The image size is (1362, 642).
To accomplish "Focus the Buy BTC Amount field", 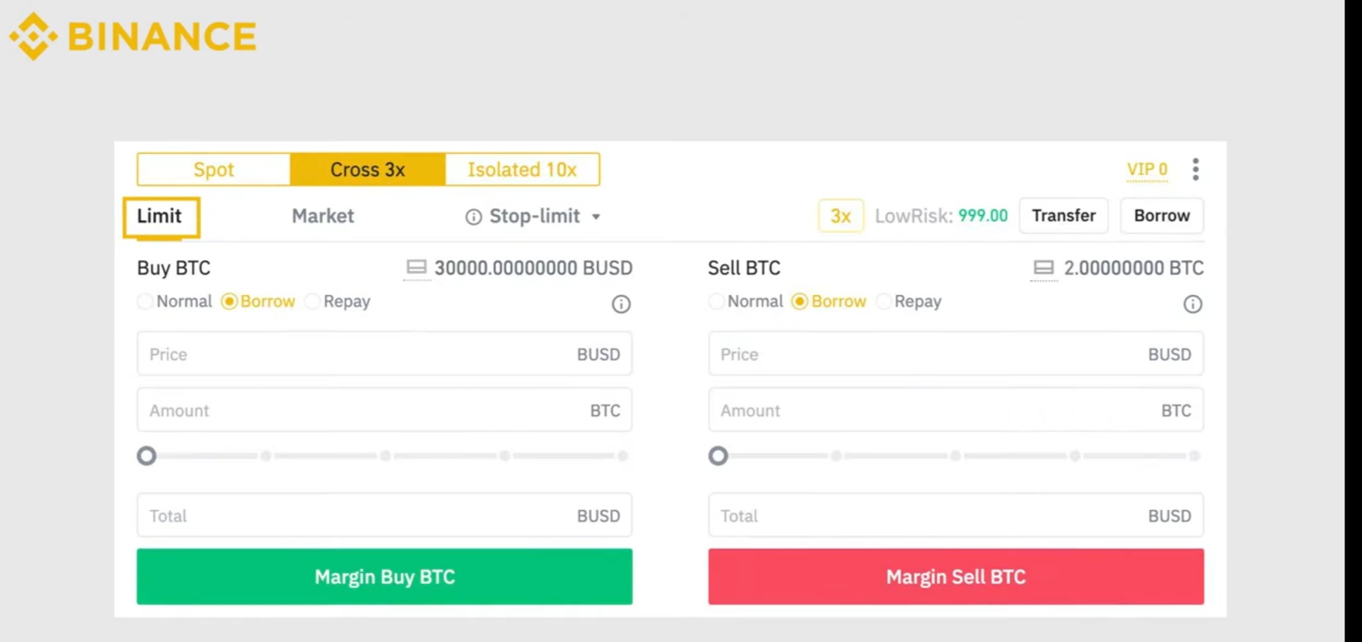I will 384,410.
